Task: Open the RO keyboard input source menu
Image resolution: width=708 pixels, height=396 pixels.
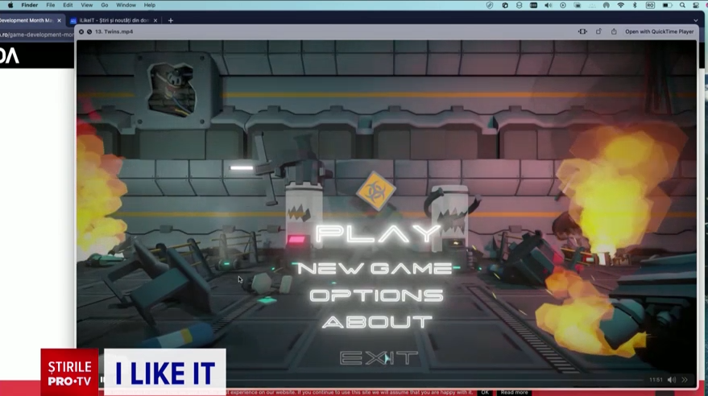Action: pyautogui.click(x=650, y=5)
